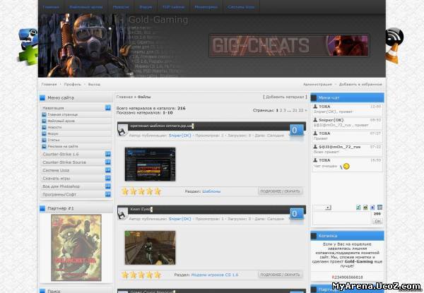Click the $@JI@mOn_72_rus username in the mini-chat
The image size is (424, 293).
click(x=339, y=147)
